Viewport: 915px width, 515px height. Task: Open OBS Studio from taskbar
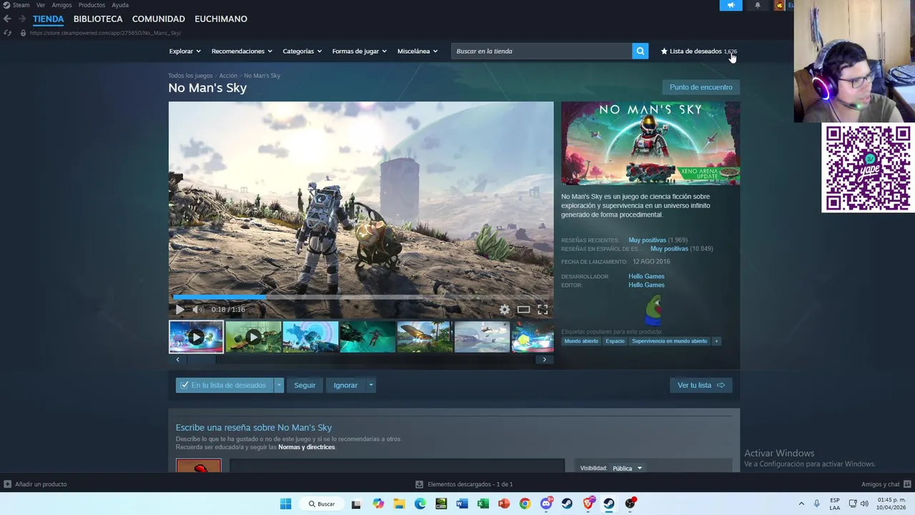pos(630,504)
